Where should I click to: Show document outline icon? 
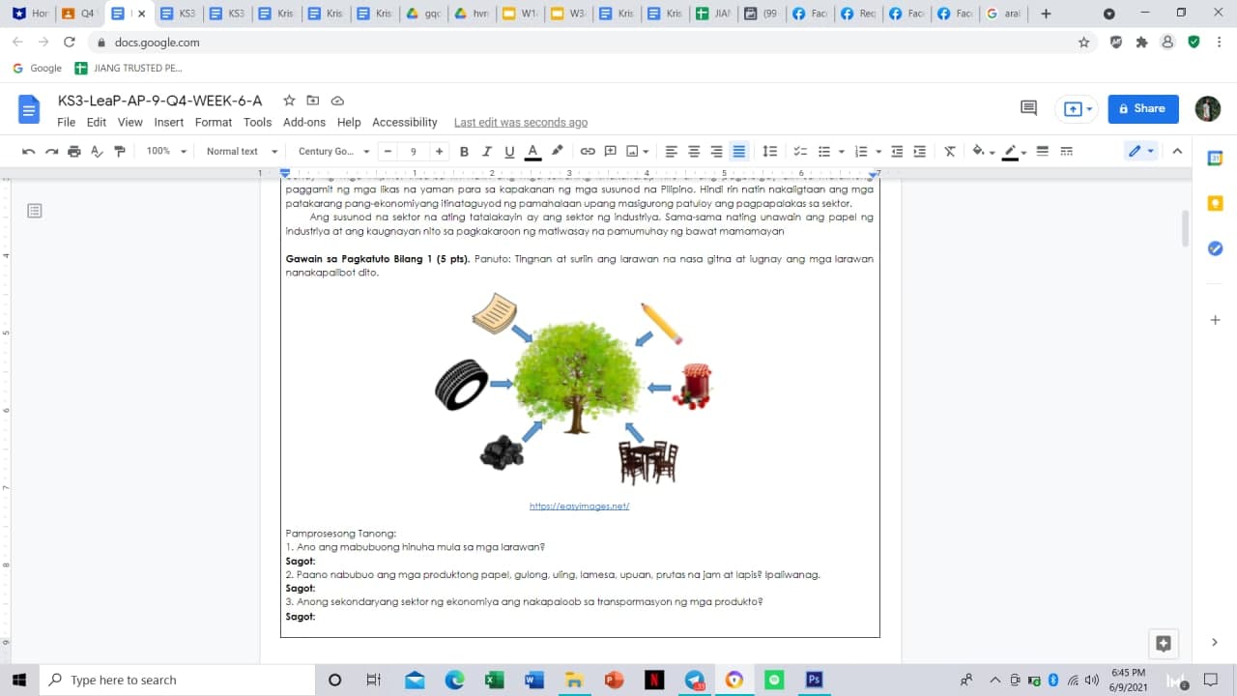click(35, 211)
